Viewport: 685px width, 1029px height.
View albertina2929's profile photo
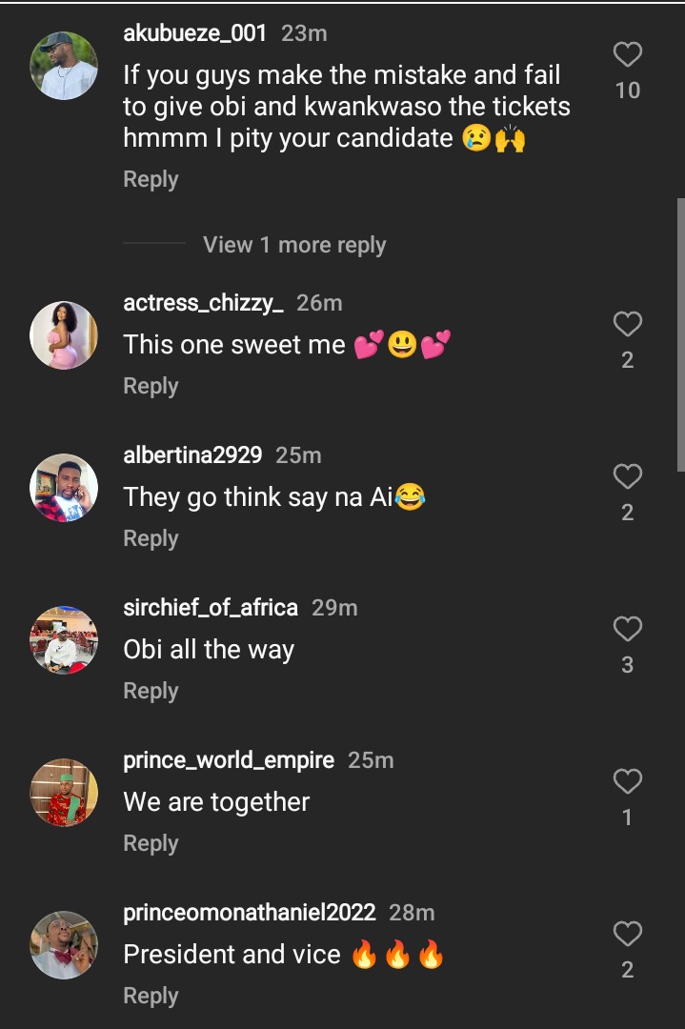(64, 488)
